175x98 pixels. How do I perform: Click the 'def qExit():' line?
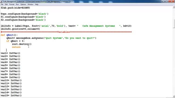pos(9,35)
